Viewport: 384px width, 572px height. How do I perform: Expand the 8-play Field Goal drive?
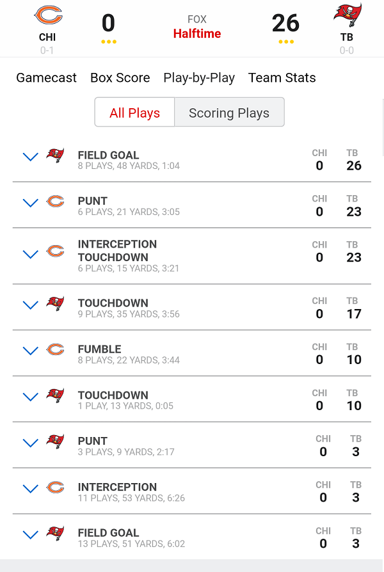(x=30, y=157)
